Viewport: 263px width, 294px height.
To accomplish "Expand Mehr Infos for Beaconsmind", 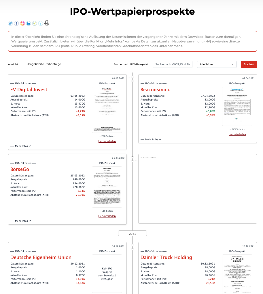I will click(x=151, y=139).
